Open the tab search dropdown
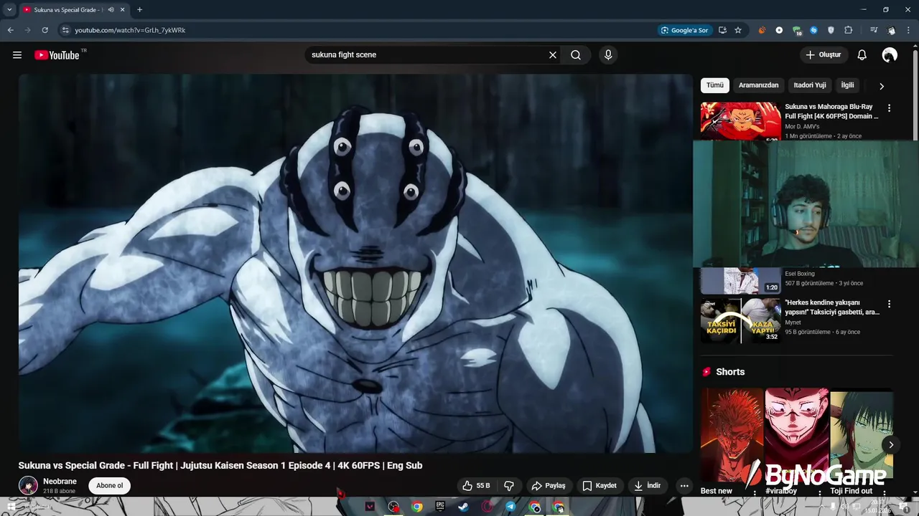The width and height of the screenshot is (919, 516). pyautogui.click(x=9, y=10)
